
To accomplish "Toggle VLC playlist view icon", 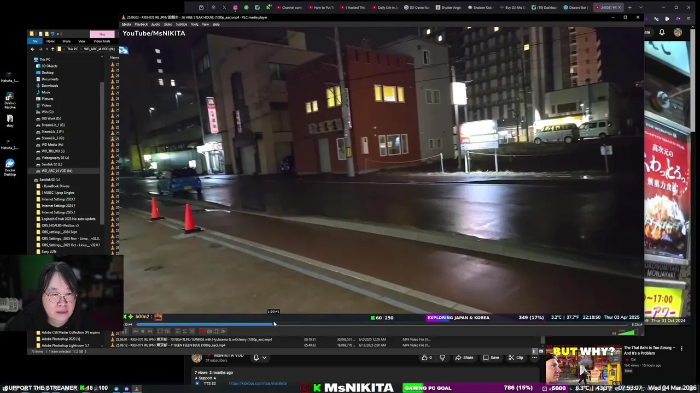I will click(178, 331).
